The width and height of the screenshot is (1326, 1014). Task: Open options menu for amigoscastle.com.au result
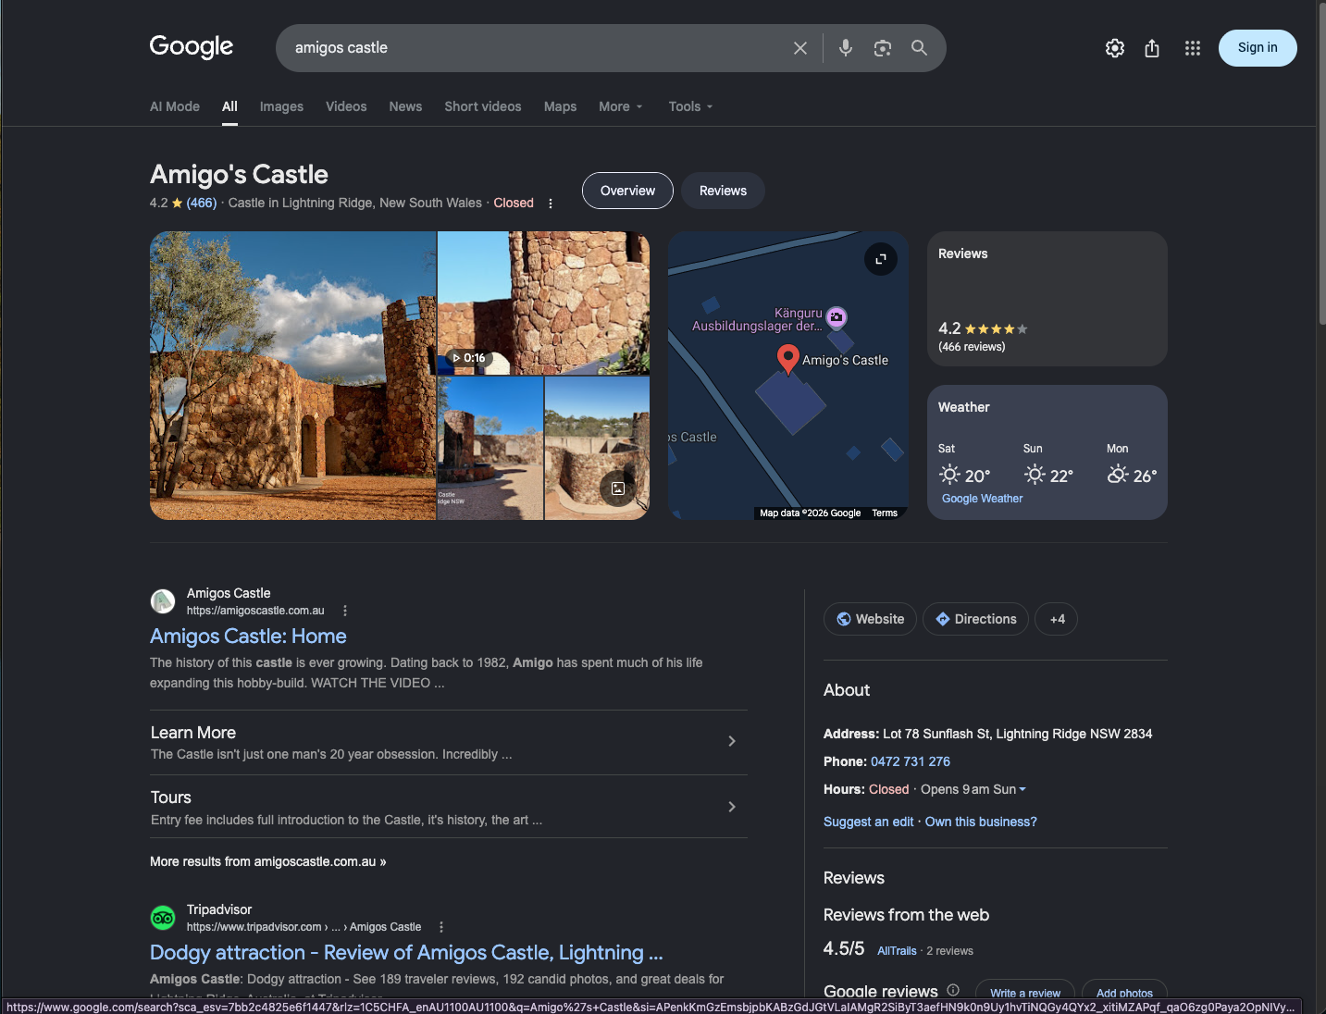click(x=345, y=611)
